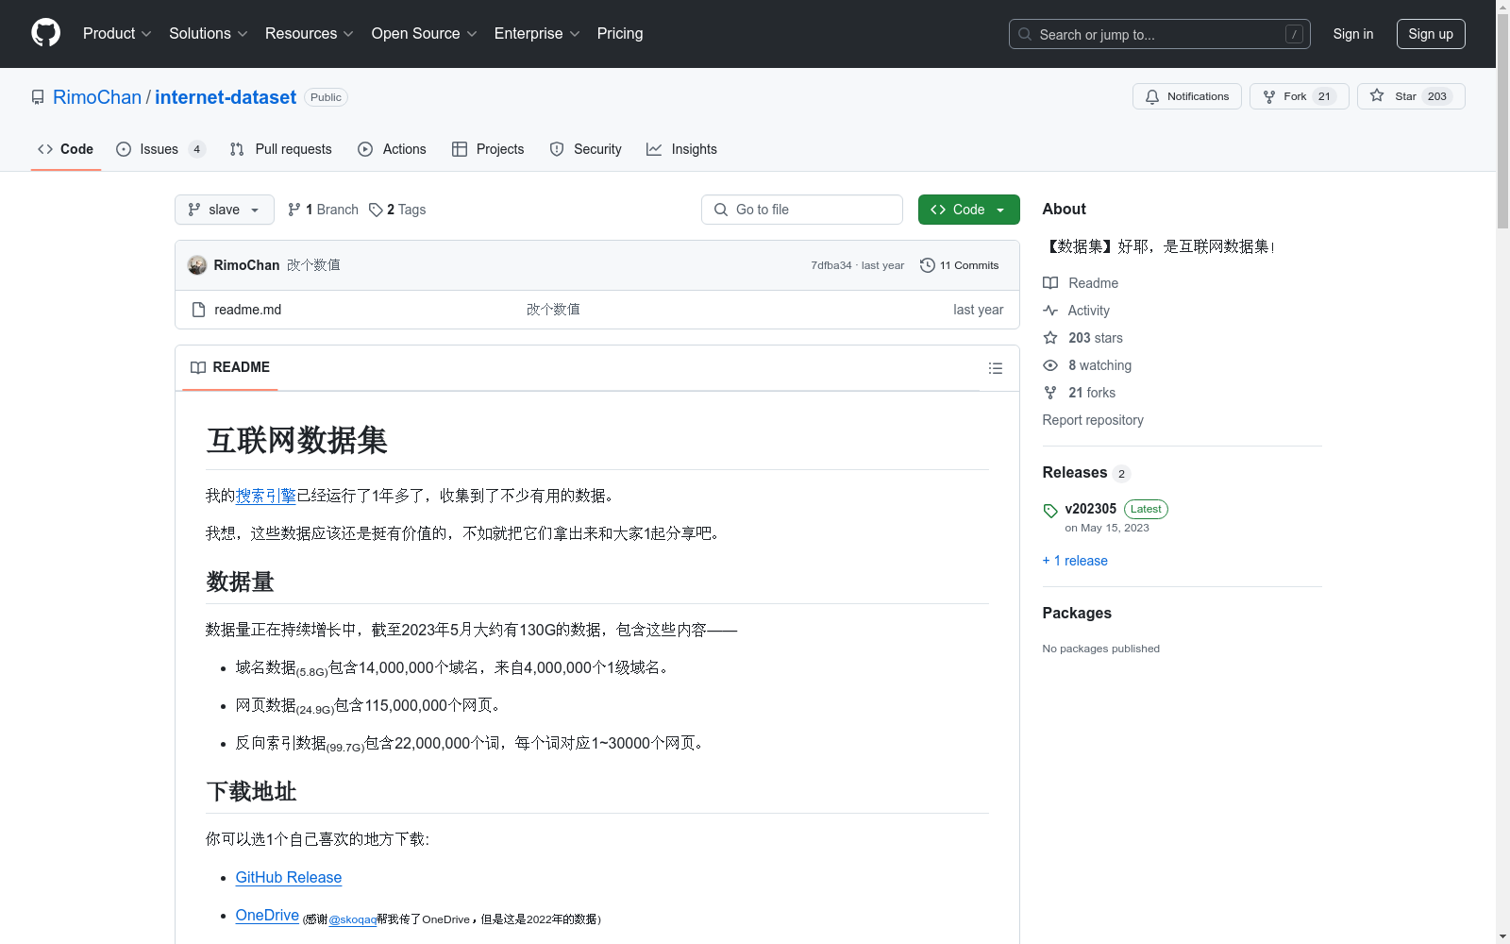
Task: Click the fork icon beside 21 forks
Action: click(1050, 393)
